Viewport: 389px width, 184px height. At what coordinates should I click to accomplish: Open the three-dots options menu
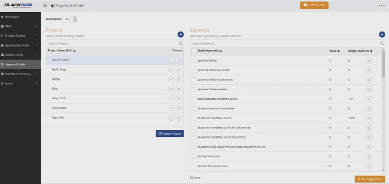coord(382,6)
